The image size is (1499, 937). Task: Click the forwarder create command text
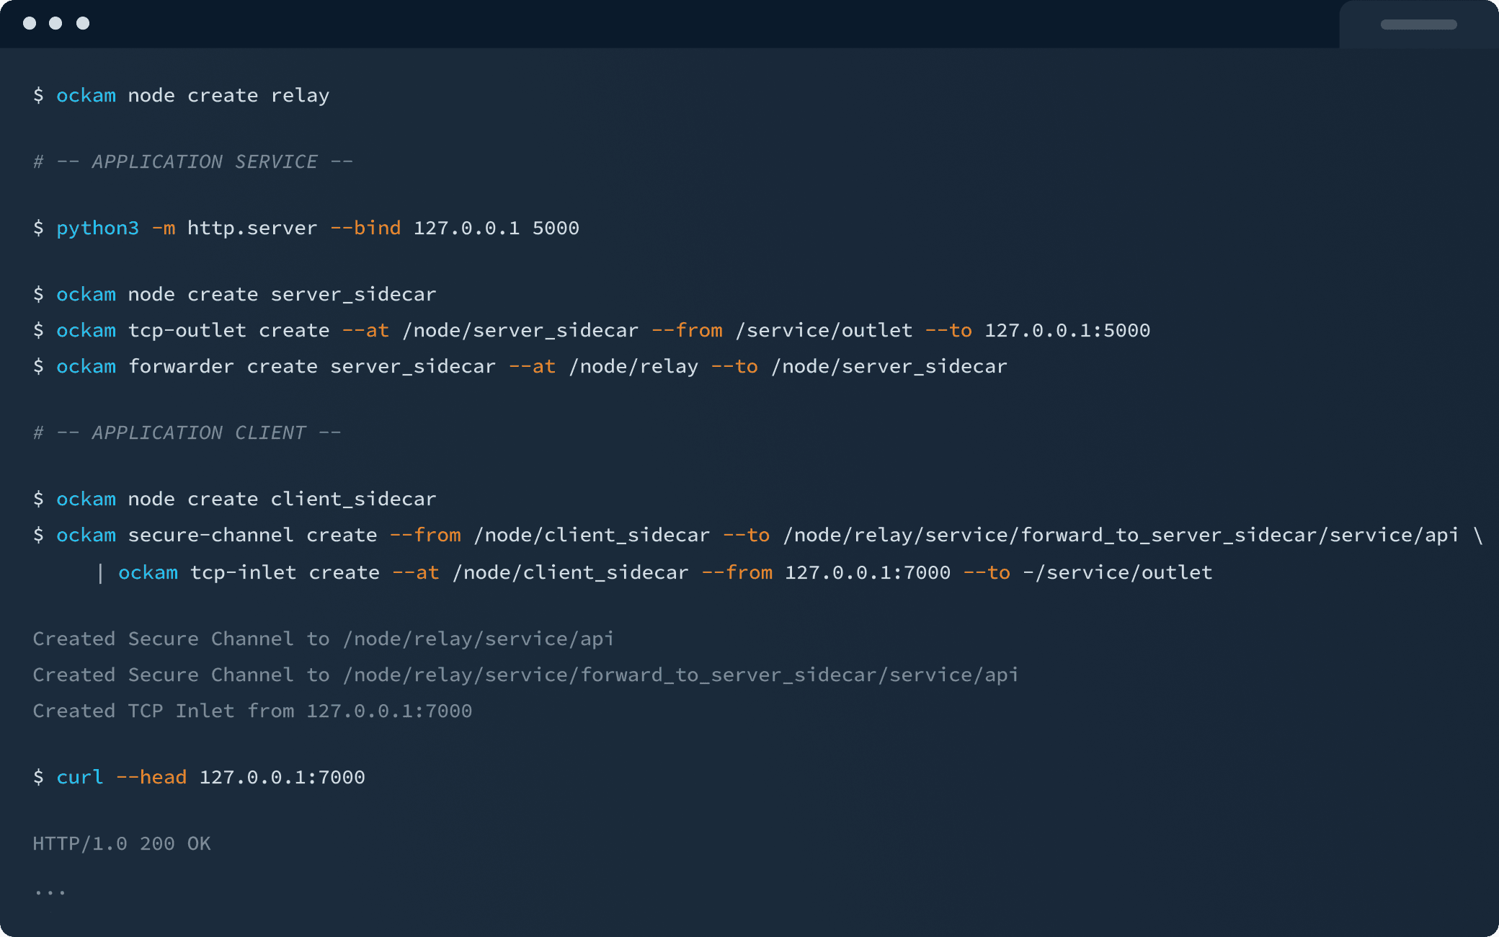pos(223,367)
